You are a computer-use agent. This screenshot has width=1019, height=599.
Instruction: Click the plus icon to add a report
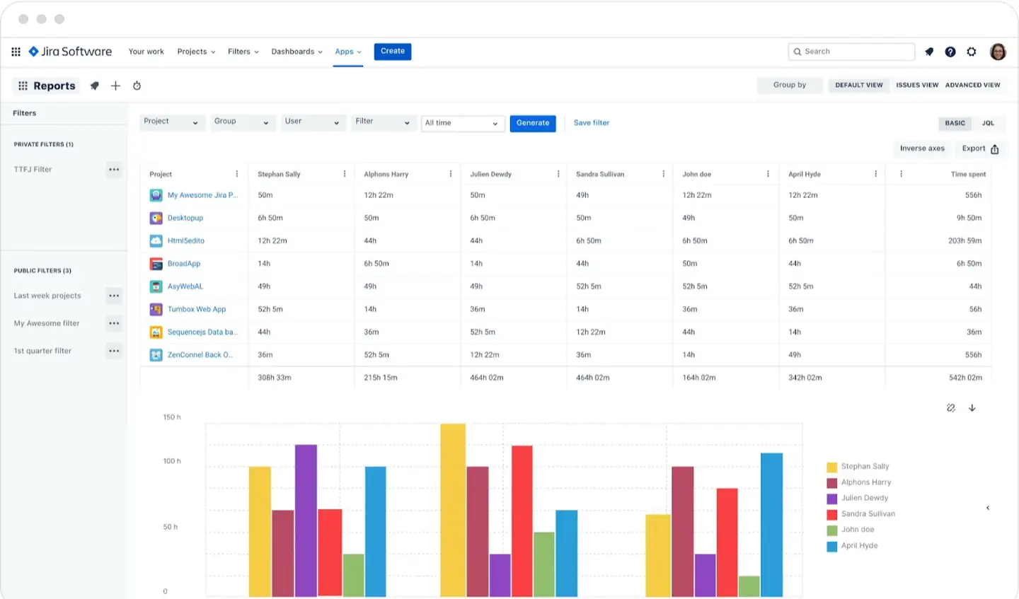[x=115, y=86]
